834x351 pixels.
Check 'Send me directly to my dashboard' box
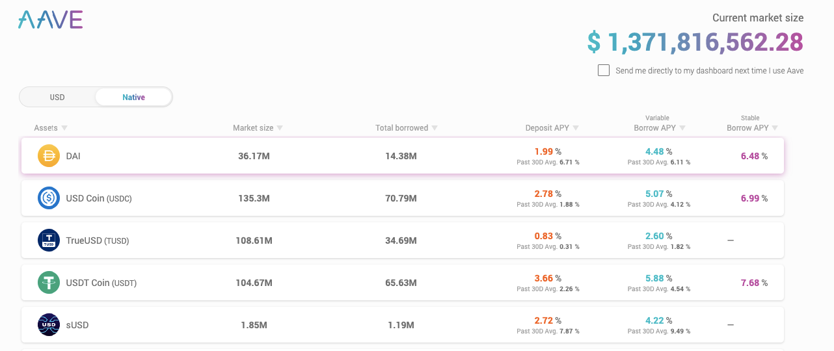(604, 70)
